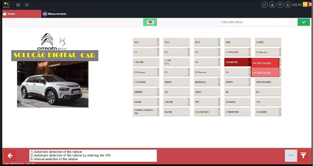313x166 pixels.
Task: Click the C4 Cactus car photo
Action: tap(53, 84)
